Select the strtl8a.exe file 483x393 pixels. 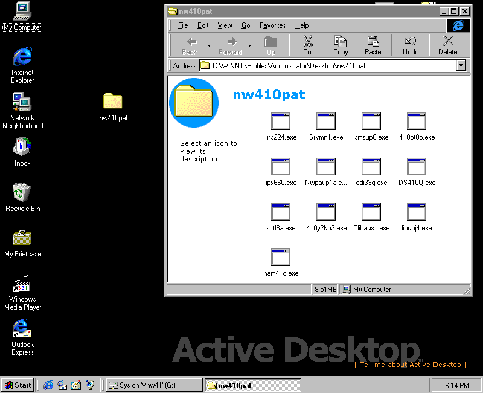point(281,217)
